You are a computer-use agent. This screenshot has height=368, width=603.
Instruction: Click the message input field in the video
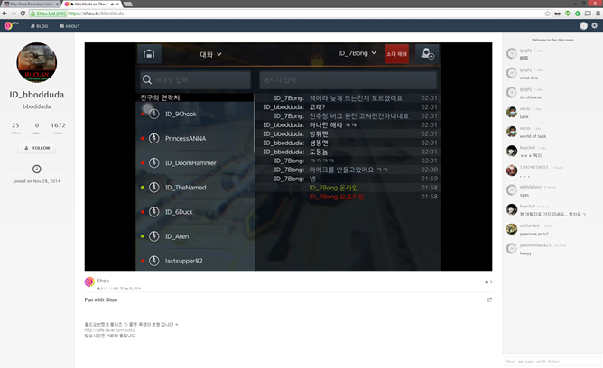tap(348, 80)
